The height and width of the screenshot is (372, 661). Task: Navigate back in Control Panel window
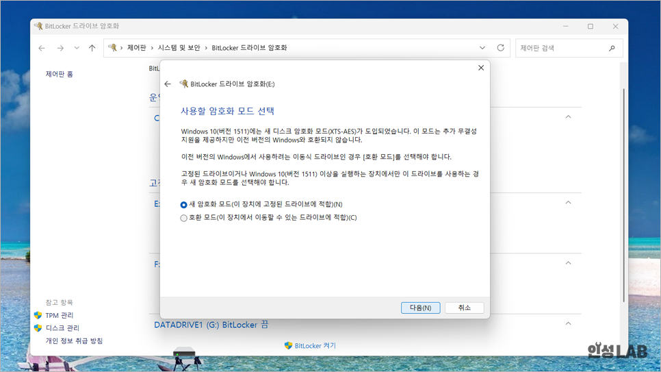pos(42,48)
